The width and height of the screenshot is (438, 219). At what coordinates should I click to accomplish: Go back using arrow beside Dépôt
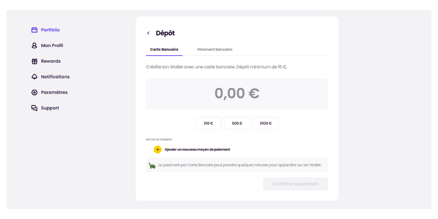click(x=148, y=33)
